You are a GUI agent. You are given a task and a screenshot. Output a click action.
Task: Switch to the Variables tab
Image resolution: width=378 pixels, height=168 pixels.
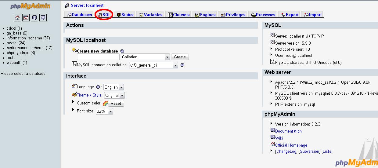(151, 15)
